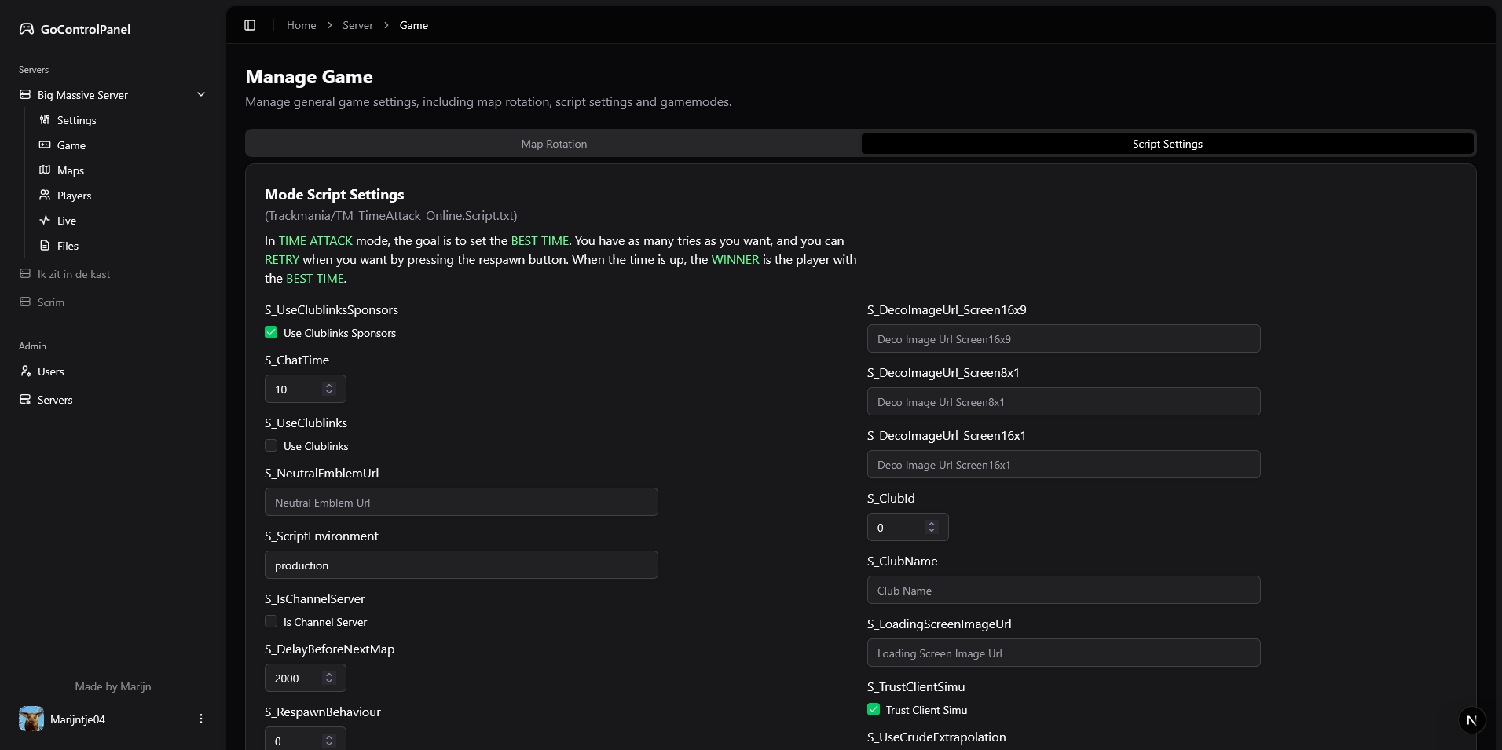Click the server icon beside Scrim
1502x750 pixels.
click(25, 302)
